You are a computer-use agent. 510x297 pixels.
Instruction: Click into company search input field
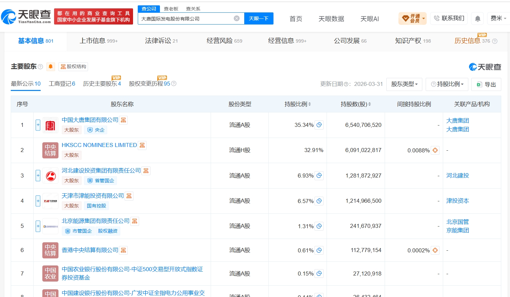186,18
